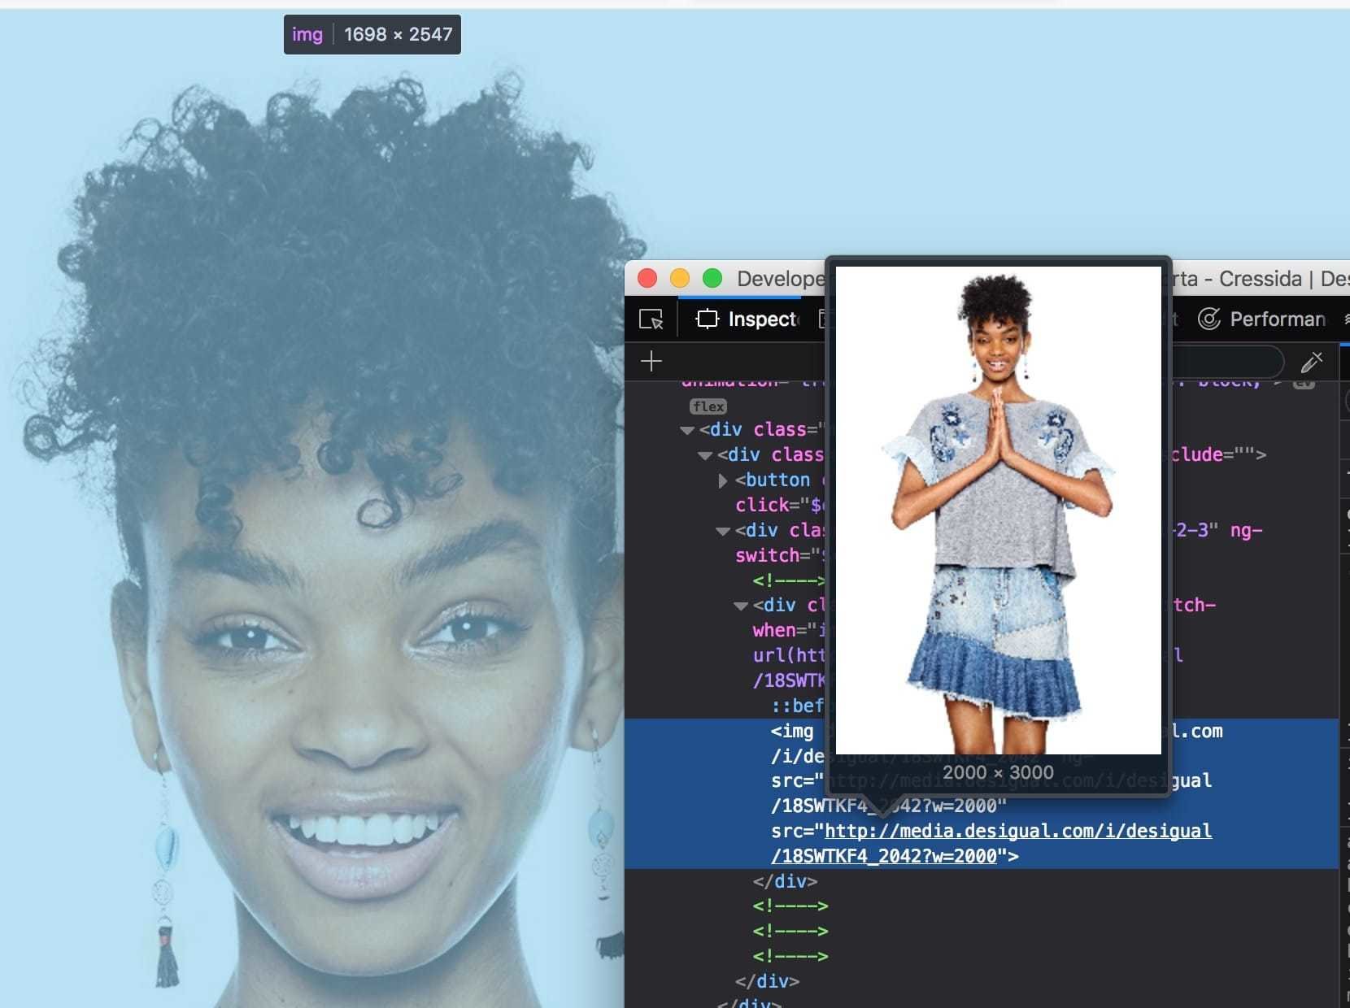1350x1008 pixels.
Task: Collapse the nested div class node
Action: coord(705,455)
